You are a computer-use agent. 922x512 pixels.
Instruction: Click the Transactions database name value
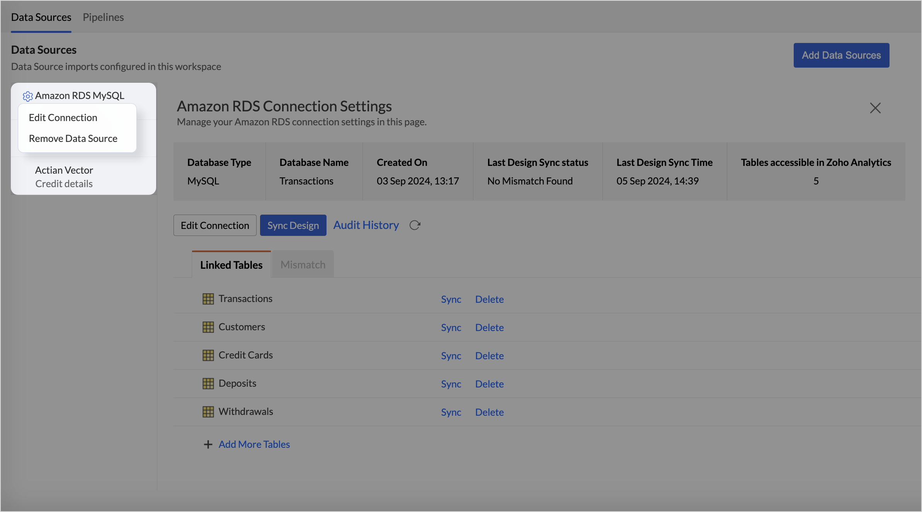coord(306,181)
